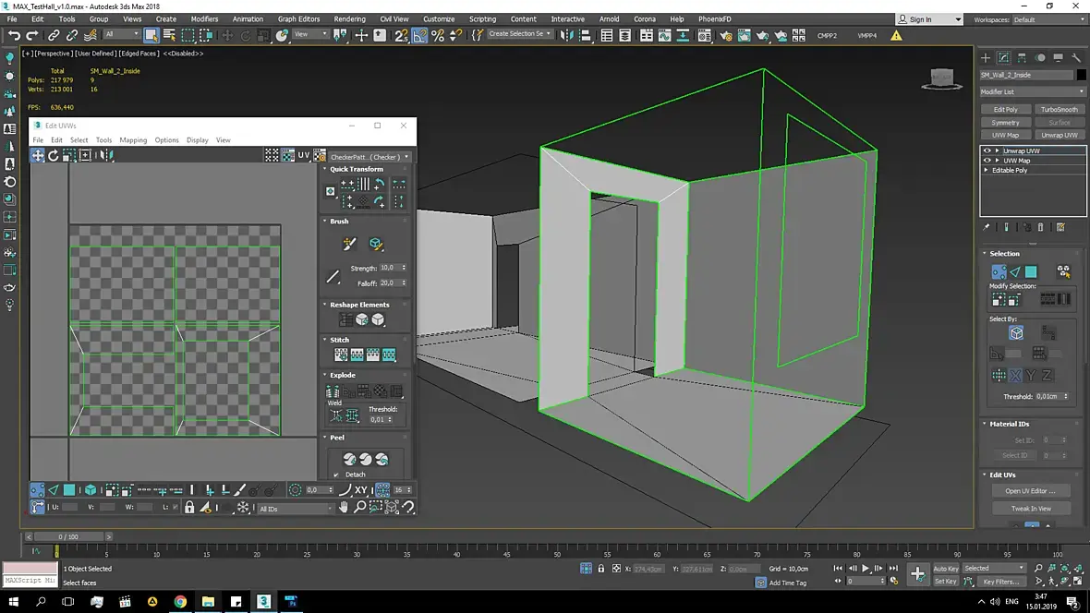
Task: Click the Select Object tool in main toolbar
Action: (151, 35)
